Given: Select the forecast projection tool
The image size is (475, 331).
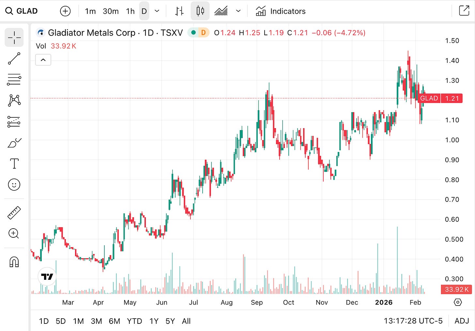Looking at the screenshot, I should (14, 122).
